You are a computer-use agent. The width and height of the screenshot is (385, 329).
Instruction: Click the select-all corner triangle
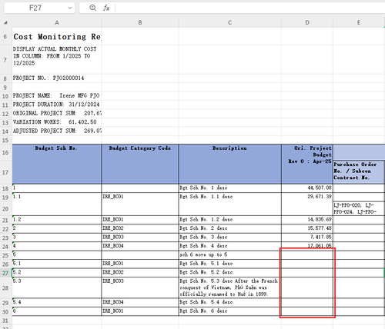[5, 23]
